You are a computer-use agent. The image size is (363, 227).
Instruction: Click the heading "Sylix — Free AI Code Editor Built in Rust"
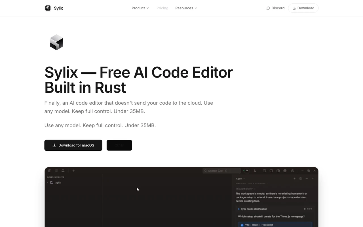point(139,80)
